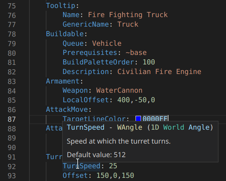This screenshot has width=226, height=181.
Task: Place cursor on WaterCannon weapon value
Action: coord(119,91)
